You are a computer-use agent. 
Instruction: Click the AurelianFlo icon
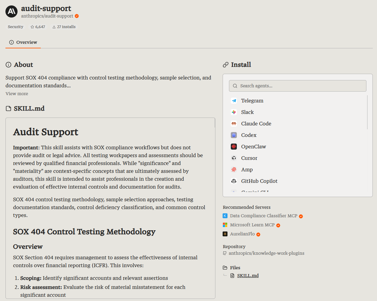tap(225, 234)
